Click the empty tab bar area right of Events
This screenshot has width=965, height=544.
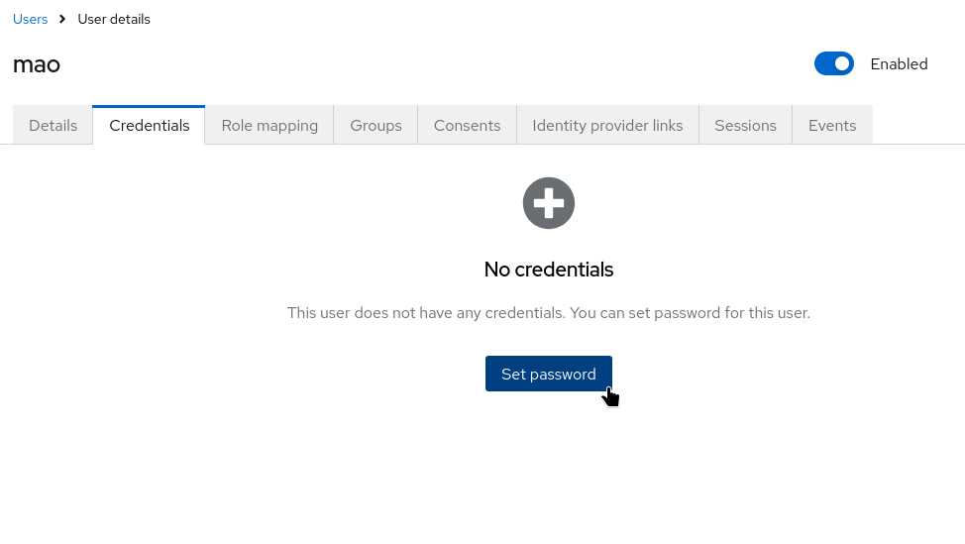(x=916, y=126)
